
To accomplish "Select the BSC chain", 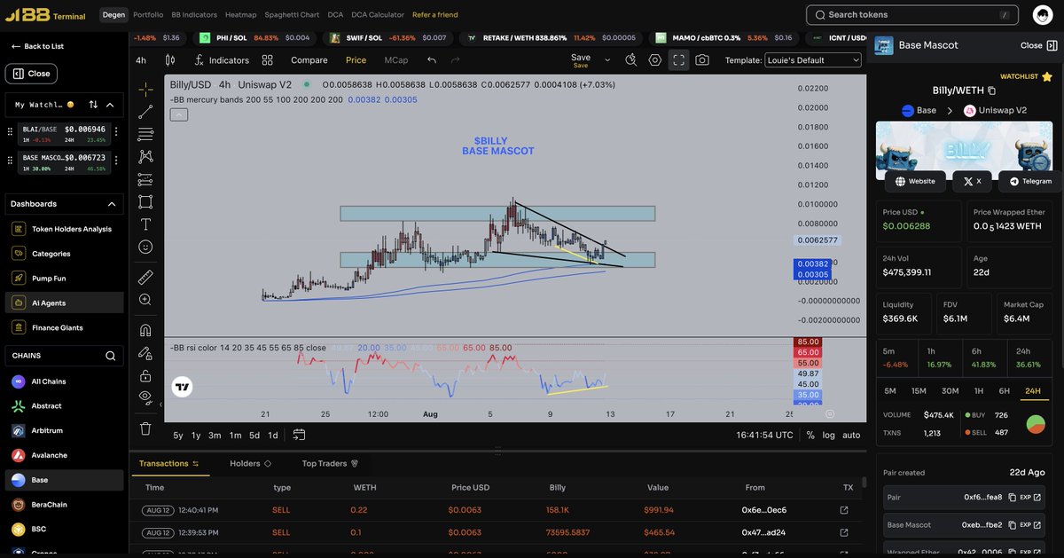I will click(64, 529).
